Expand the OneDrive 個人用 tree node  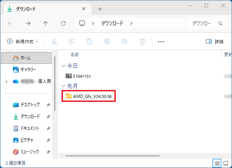point(6,82)
